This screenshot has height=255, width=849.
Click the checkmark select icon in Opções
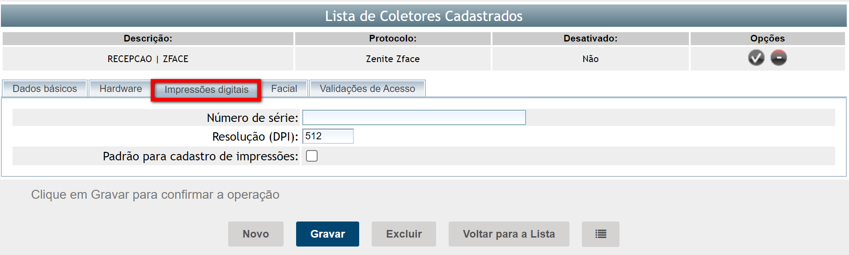(756, 58)
